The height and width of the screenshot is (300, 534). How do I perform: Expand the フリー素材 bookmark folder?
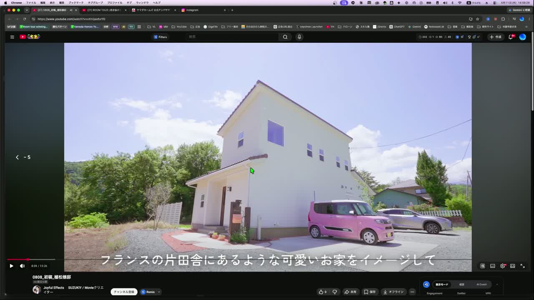(x=230, y=27)
